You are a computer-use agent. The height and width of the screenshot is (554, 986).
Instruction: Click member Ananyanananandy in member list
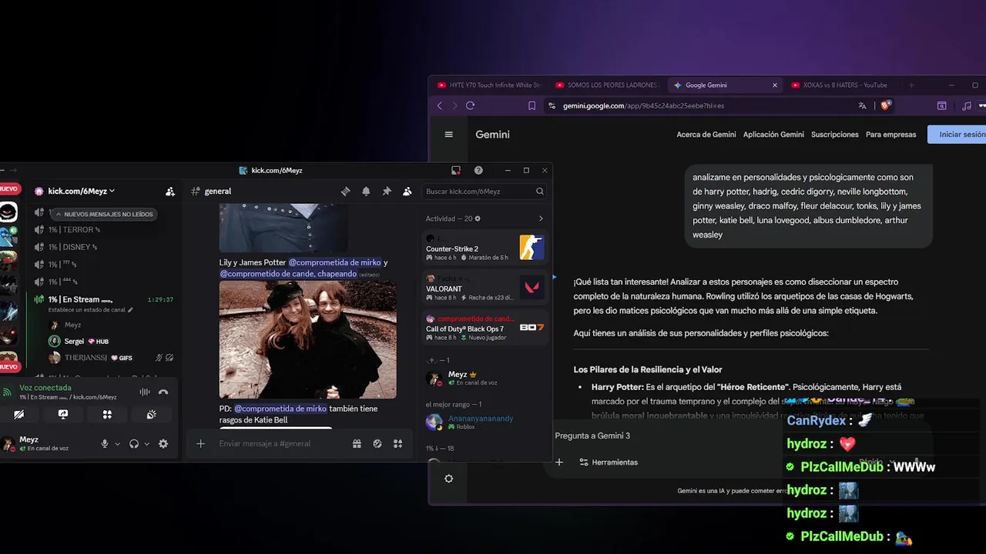(485, 422)
